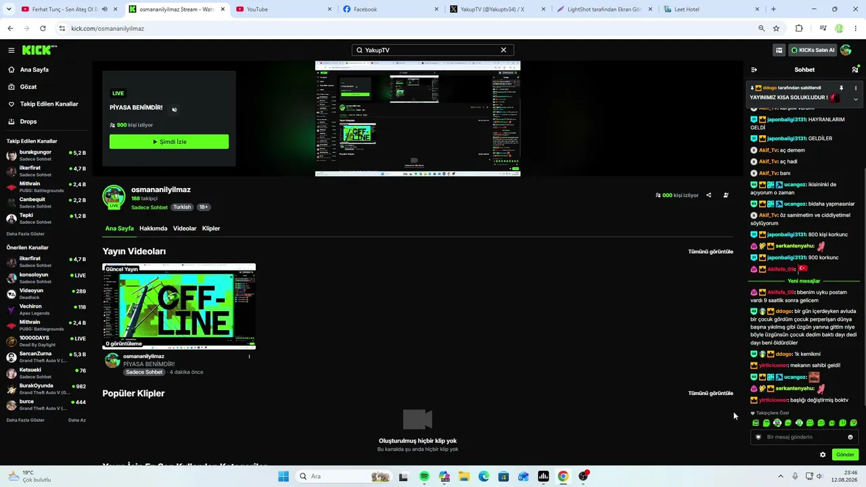Open the gift box icon beside KICKs Satın Al
The height and width of the screenshot is (487, 866).
pos(779,50)
